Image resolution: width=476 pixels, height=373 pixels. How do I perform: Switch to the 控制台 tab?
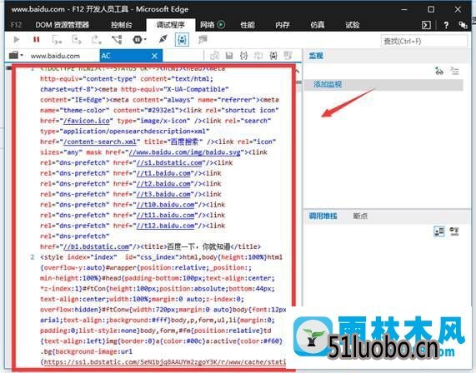(122, 25)
